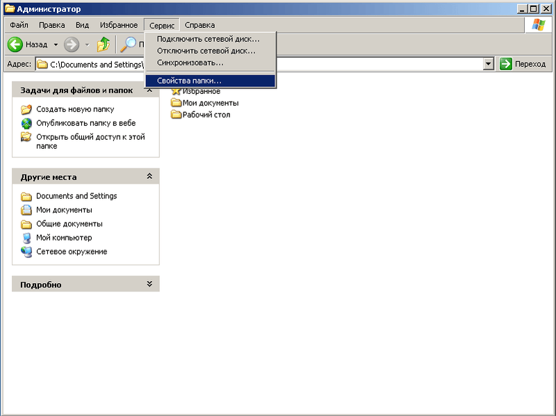
Task: Click Открыть общий доступ к этой папке link
Action: [90, 141]
